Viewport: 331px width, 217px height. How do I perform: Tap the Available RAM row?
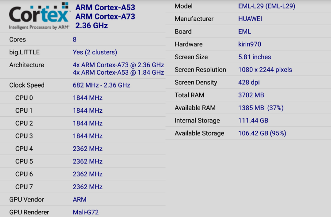pyautogui.click(x=248, y=108)
